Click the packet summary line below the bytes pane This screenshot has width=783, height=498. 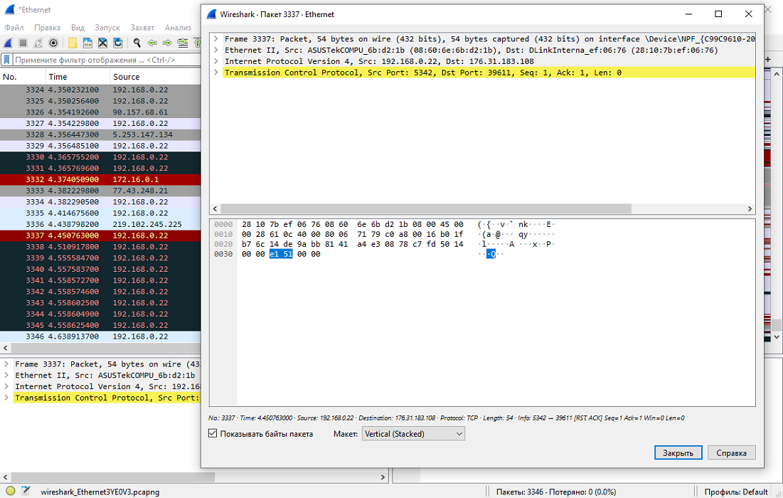click(446, 418)
